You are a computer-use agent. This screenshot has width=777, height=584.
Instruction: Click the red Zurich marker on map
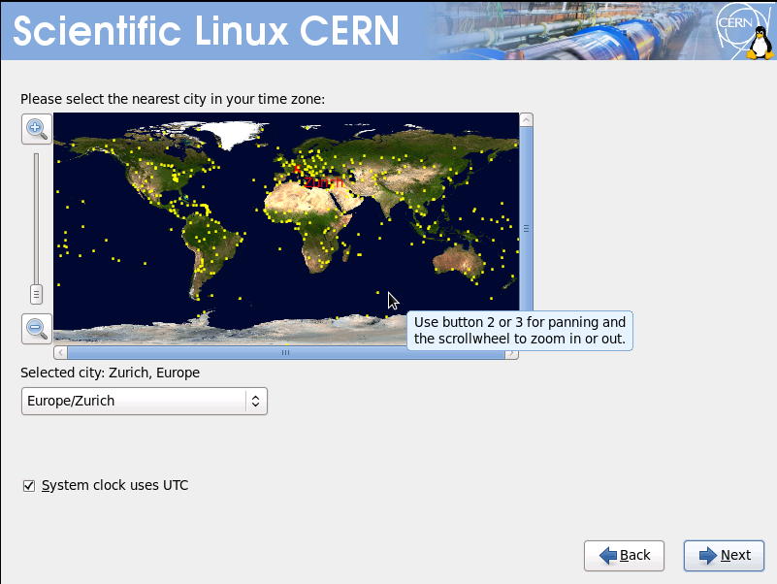[297, 170]
